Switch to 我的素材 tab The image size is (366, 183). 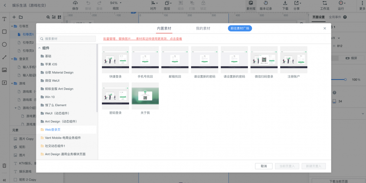point(203,28)
